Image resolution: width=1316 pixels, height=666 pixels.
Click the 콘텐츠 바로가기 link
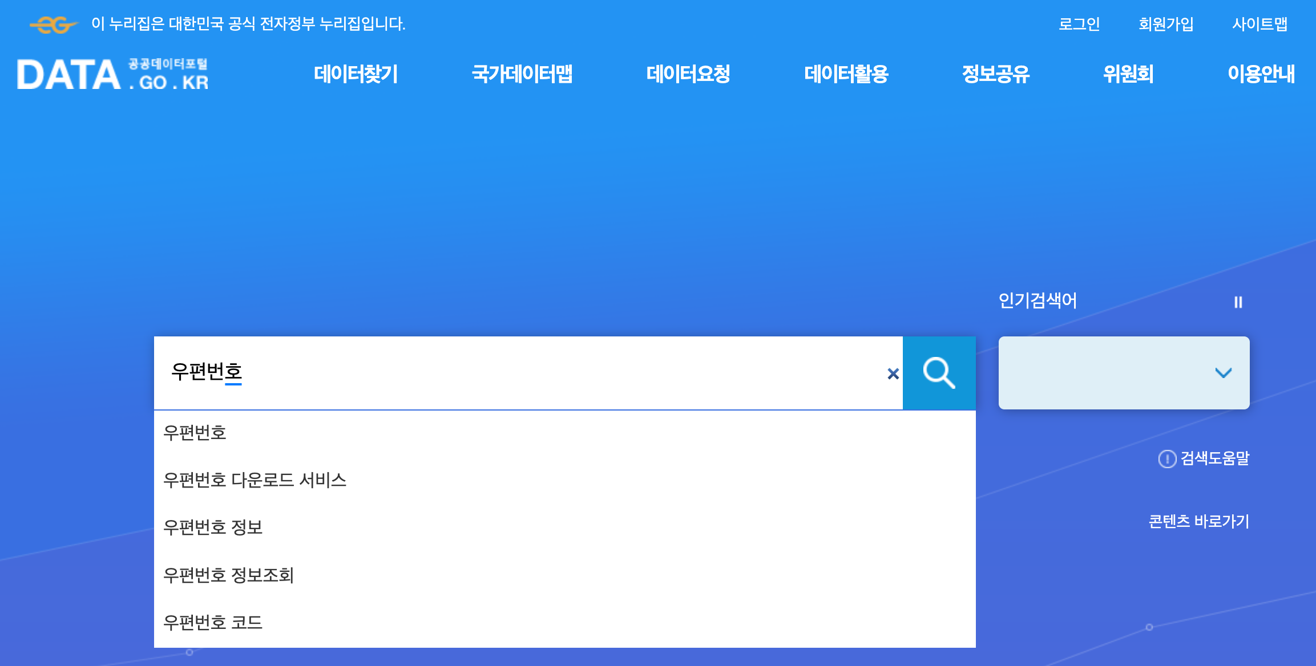tap(1198, 521)
